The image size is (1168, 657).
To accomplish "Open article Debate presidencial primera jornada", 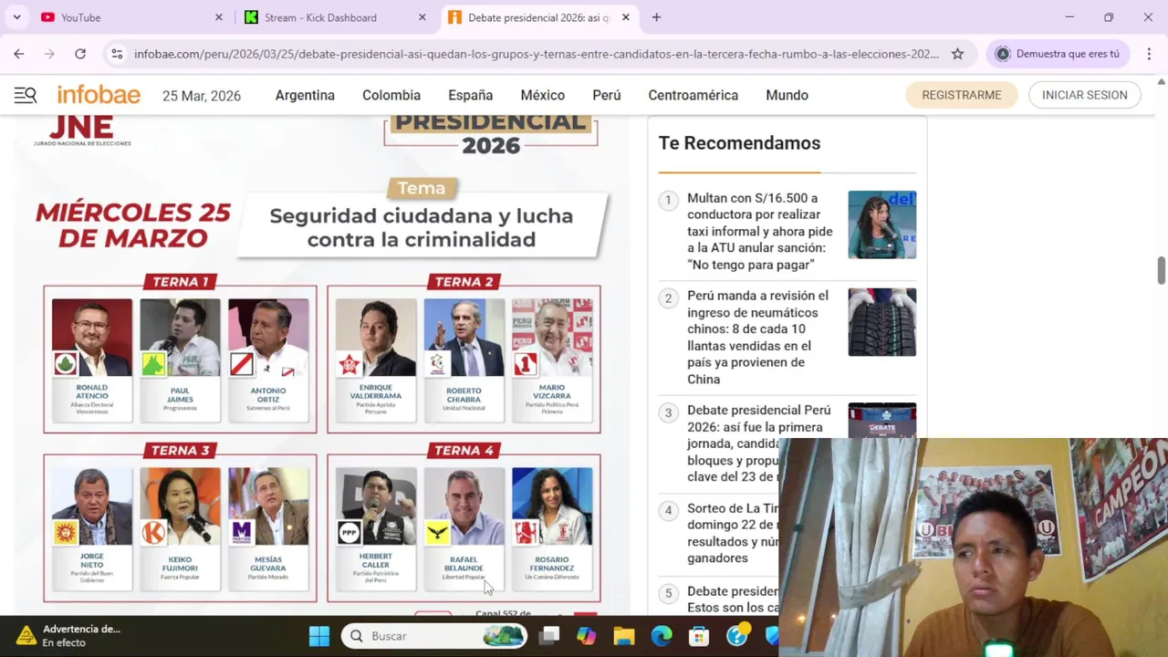I will tap(758, 443).
